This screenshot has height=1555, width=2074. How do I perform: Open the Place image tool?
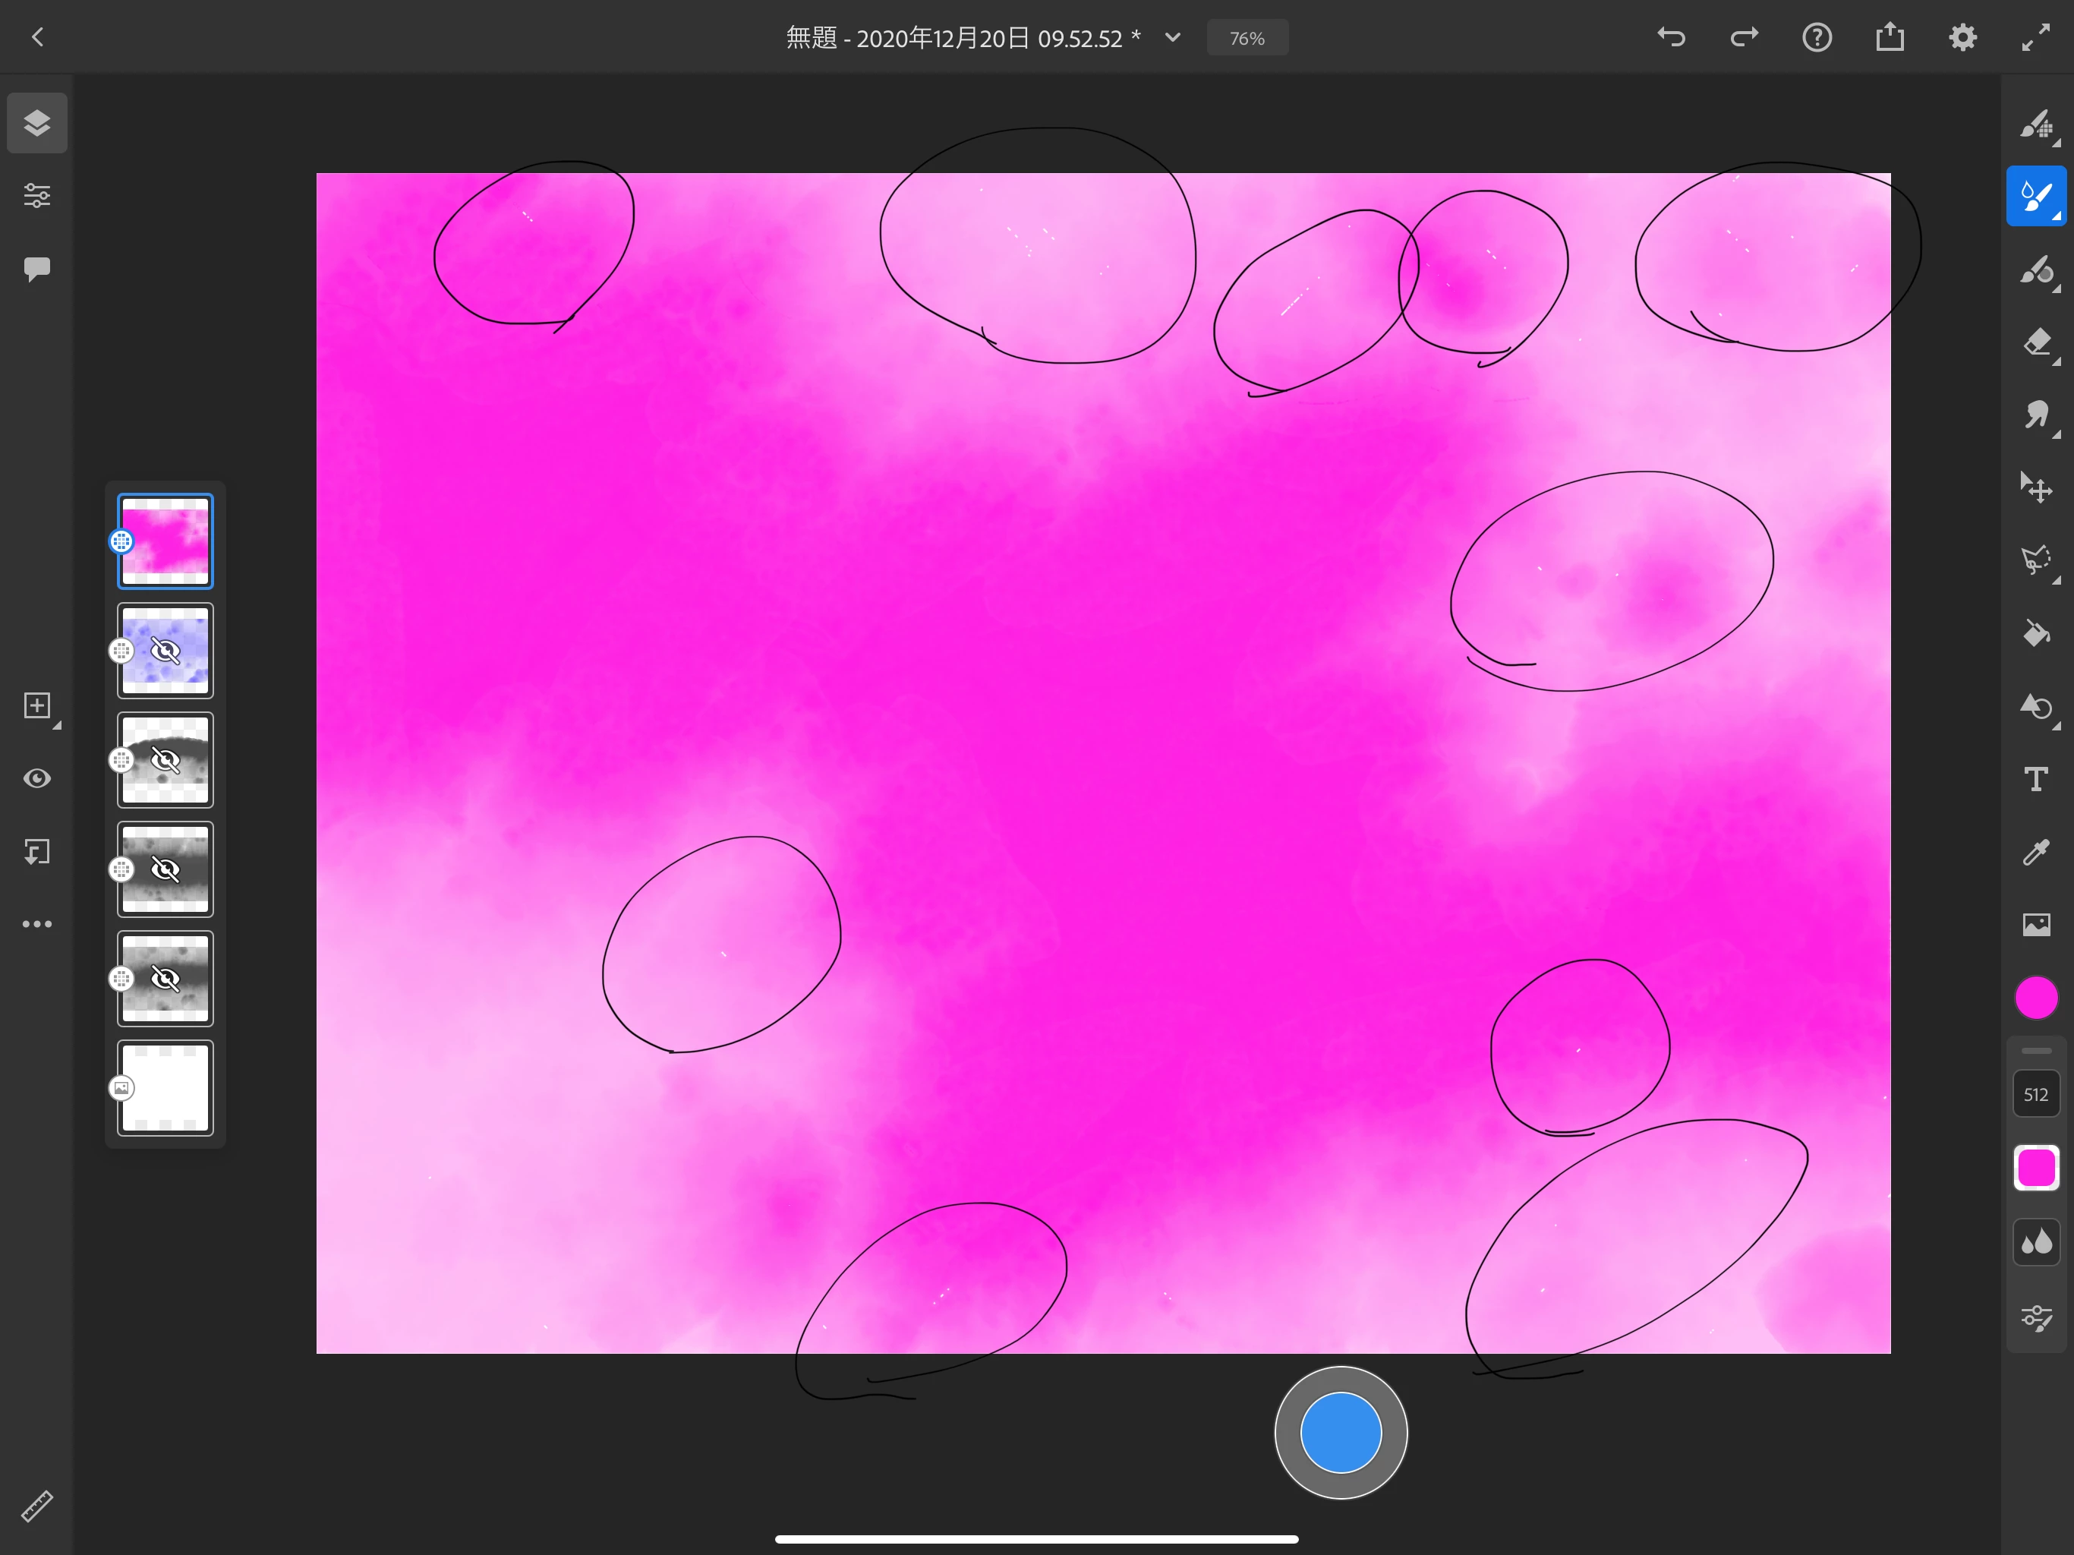[x=2037, y=925]
